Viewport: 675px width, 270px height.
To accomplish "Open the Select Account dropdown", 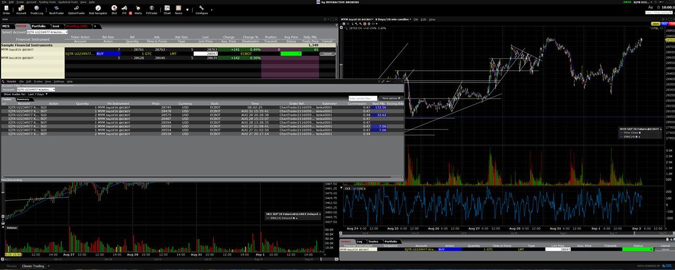I will coord(47,32).
